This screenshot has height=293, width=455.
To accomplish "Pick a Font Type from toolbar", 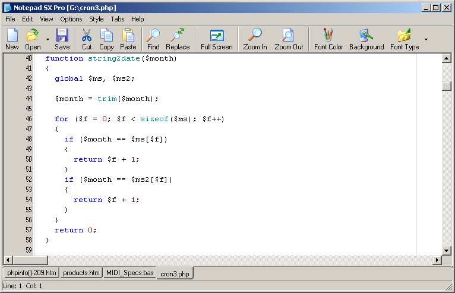I will point(405,39).
